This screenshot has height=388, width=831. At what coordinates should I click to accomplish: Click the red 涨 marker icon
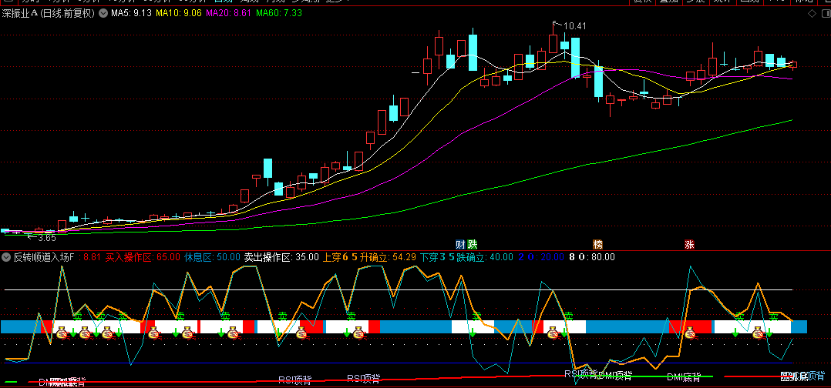(x=689, y=244)
